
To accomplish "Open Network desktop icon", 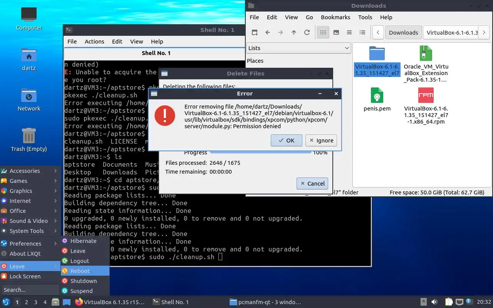I will pos(29,100).
